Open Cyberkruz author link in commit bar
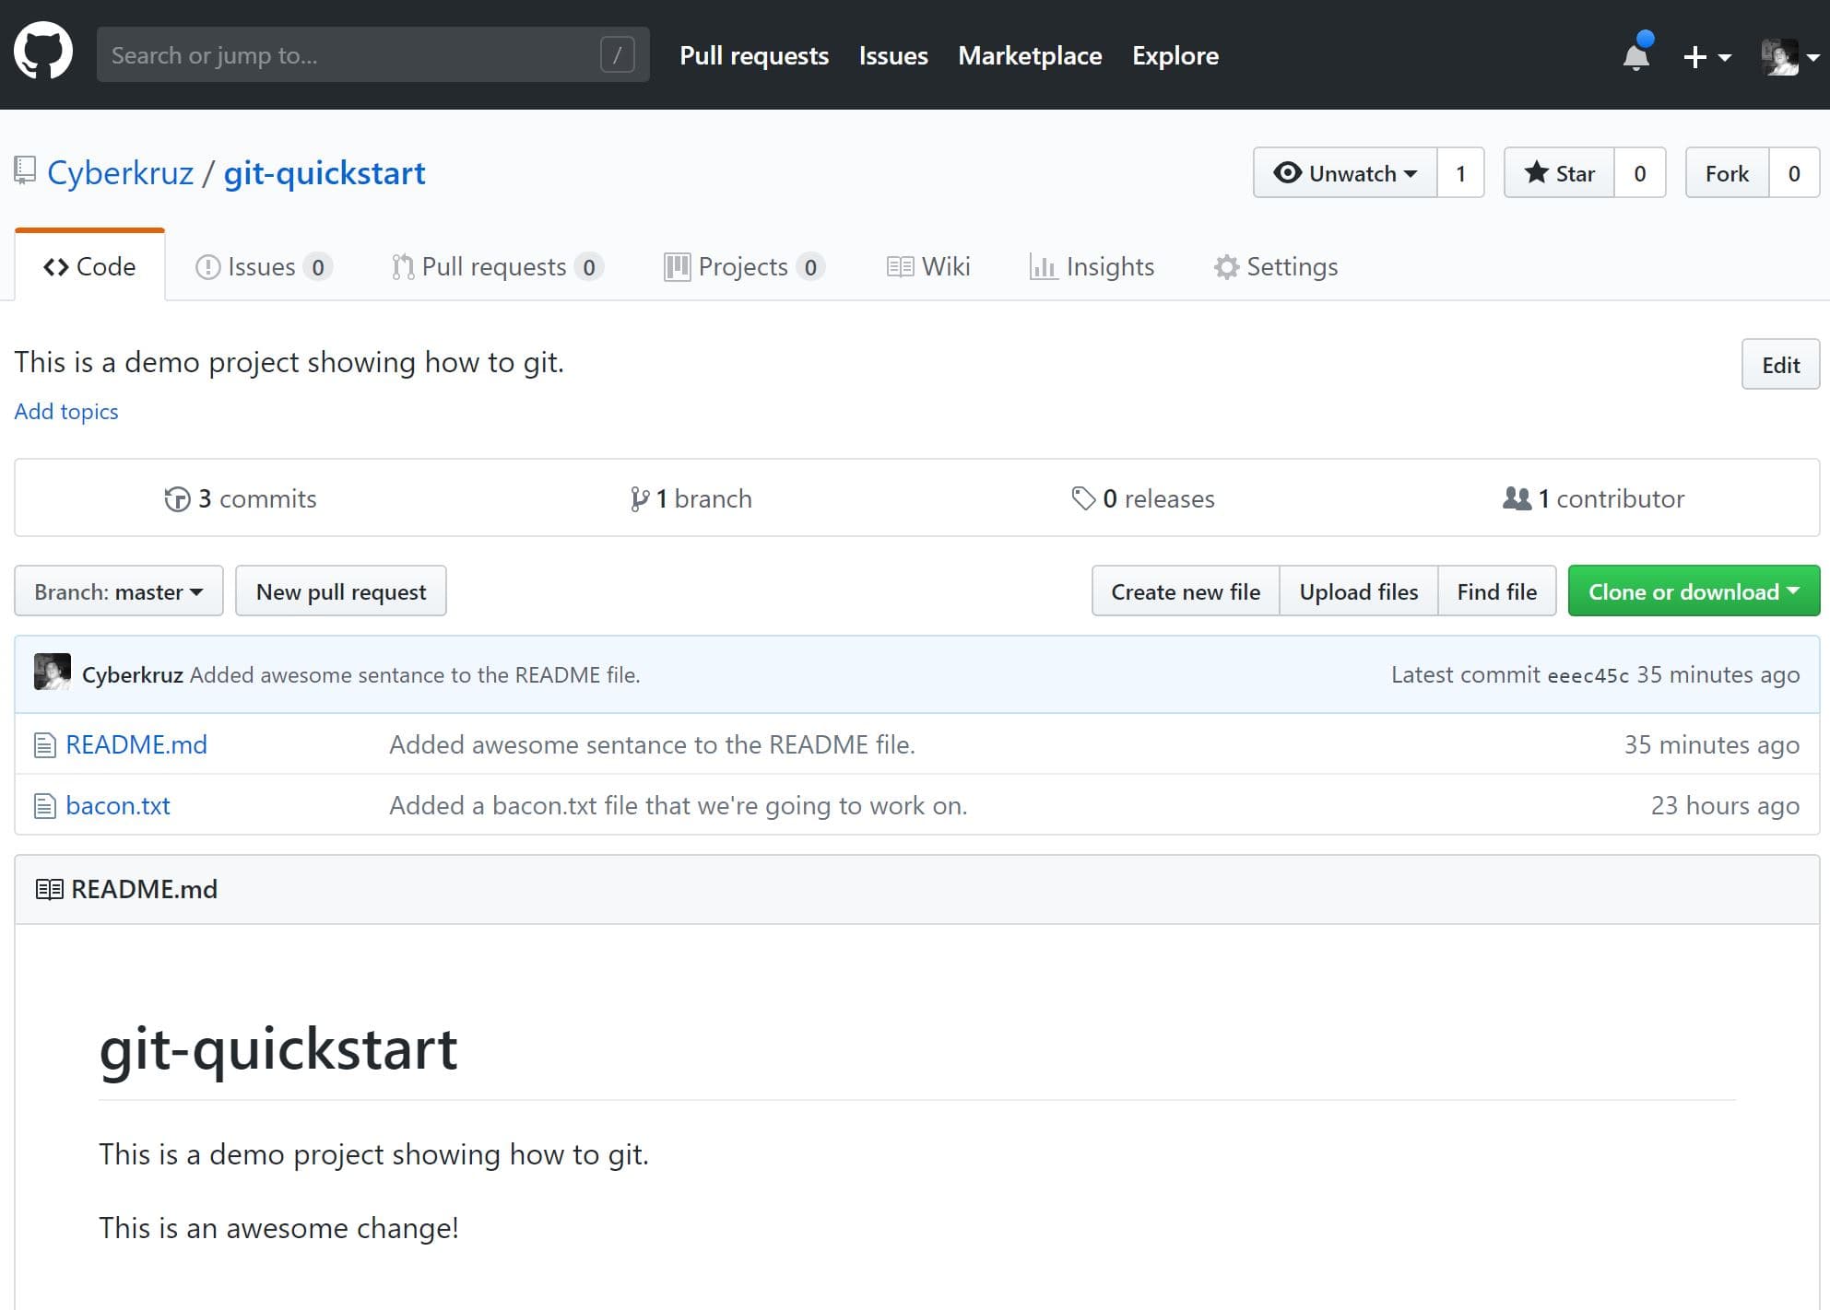The width and height of the screenshot is (1830, 1310). (x=133, y=675)
